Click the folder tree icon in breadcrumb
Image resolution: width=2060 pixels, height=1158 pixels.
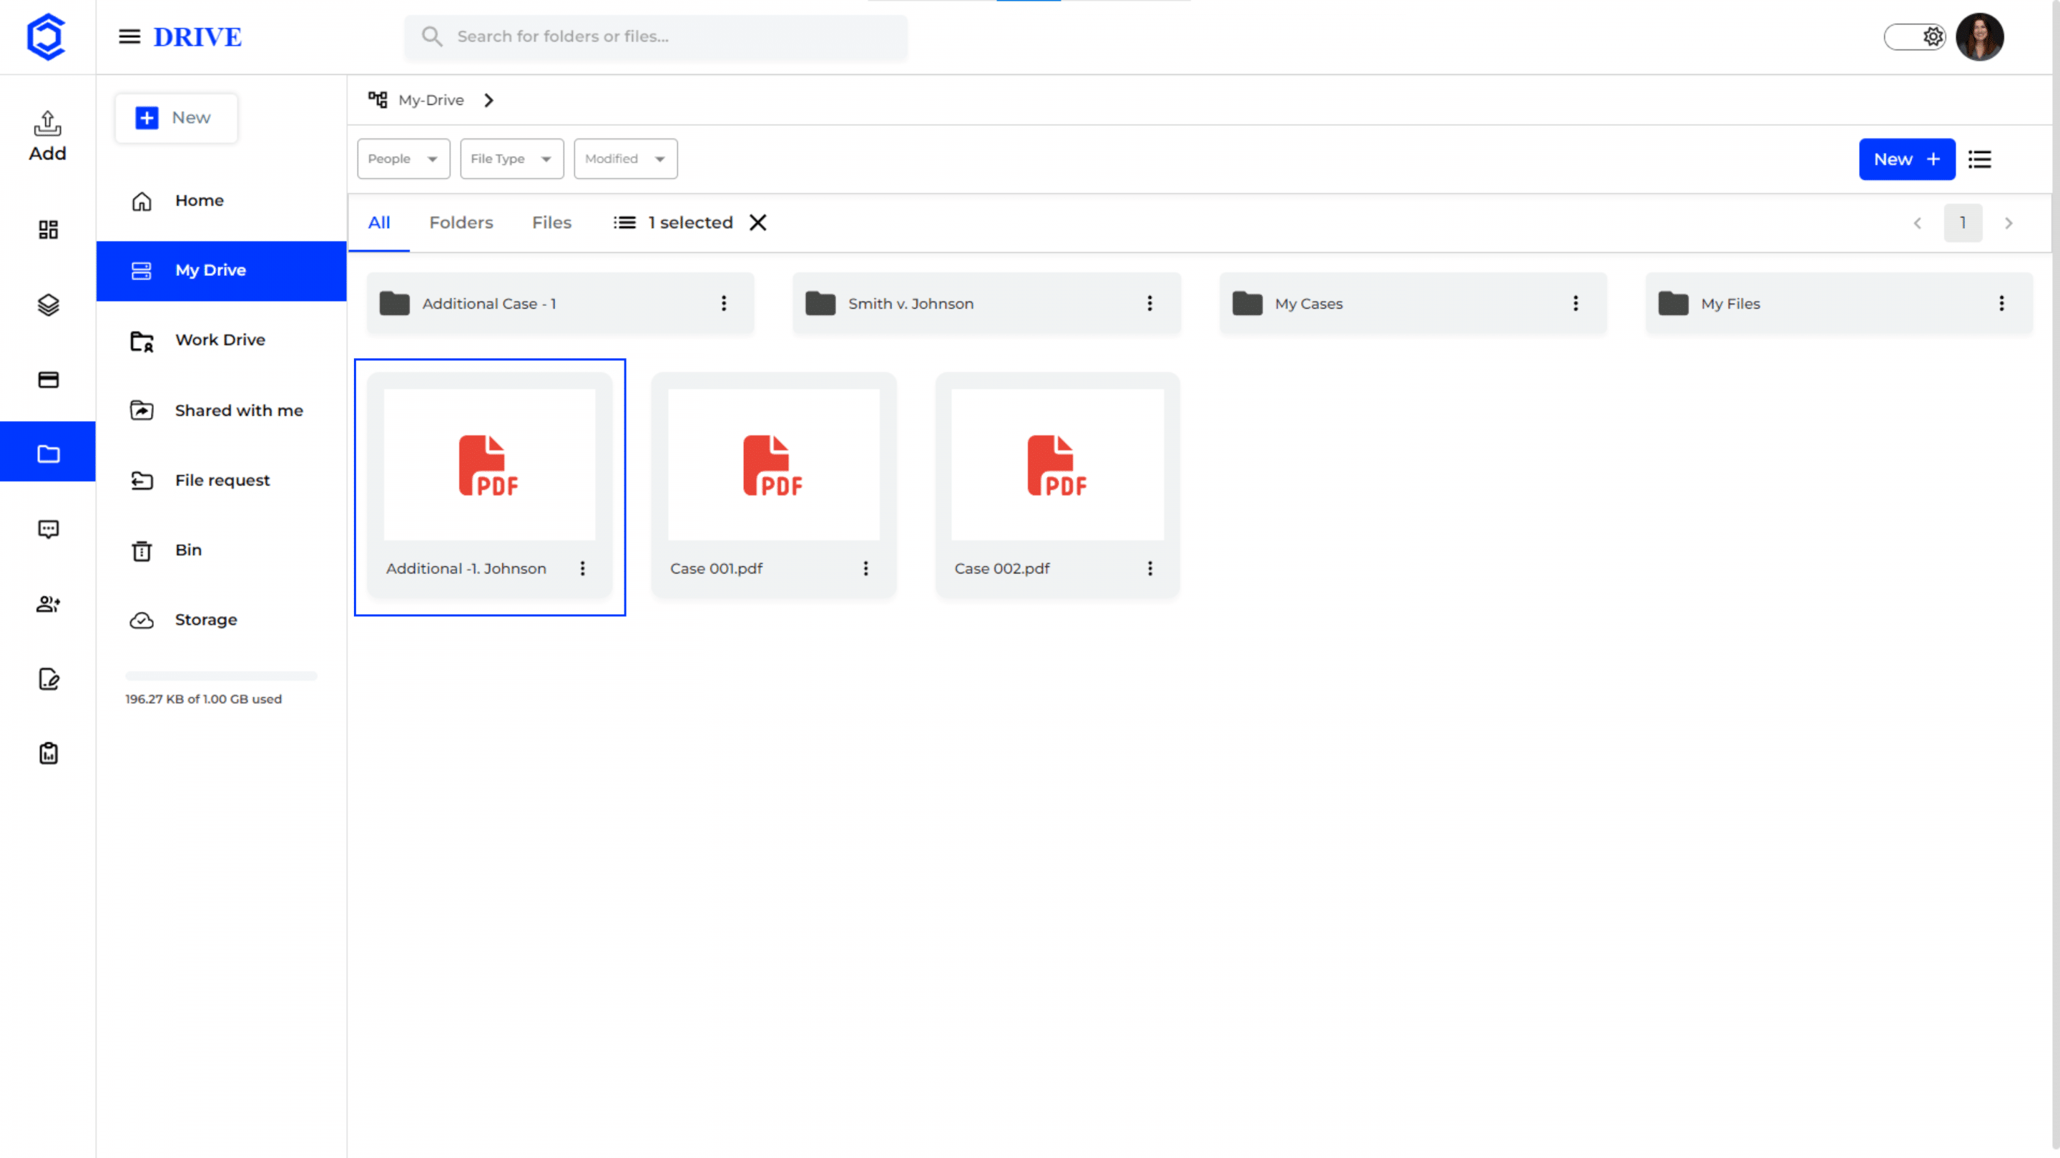[x=378, y=100]
